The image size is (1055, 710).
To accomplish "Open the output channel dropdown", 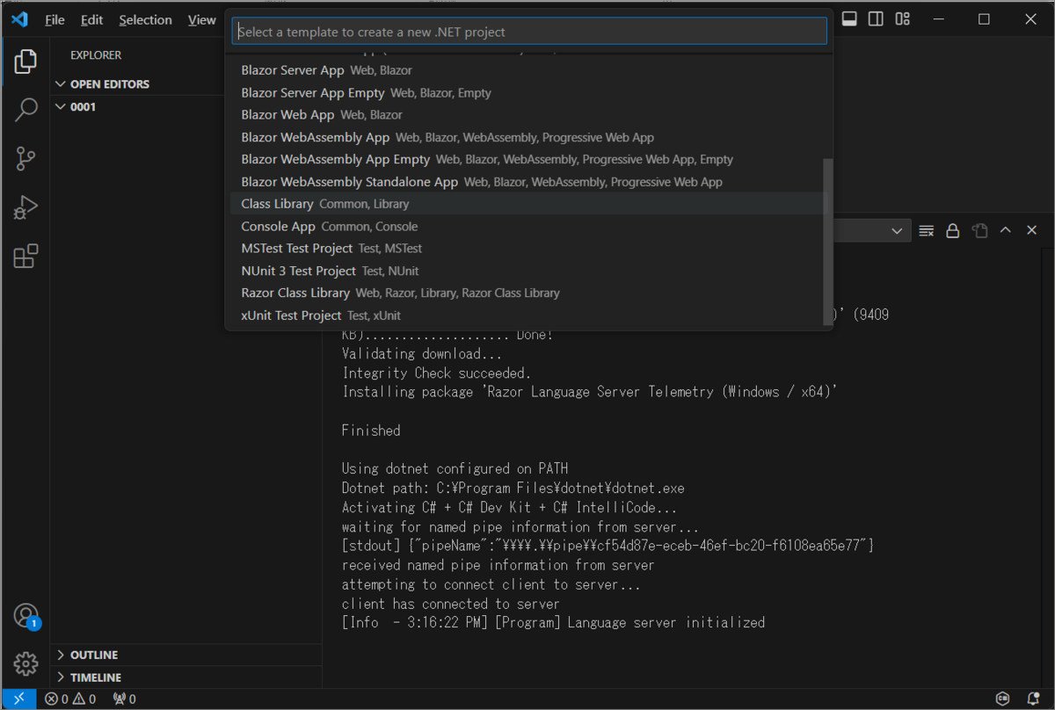I will tap(870, 231).
